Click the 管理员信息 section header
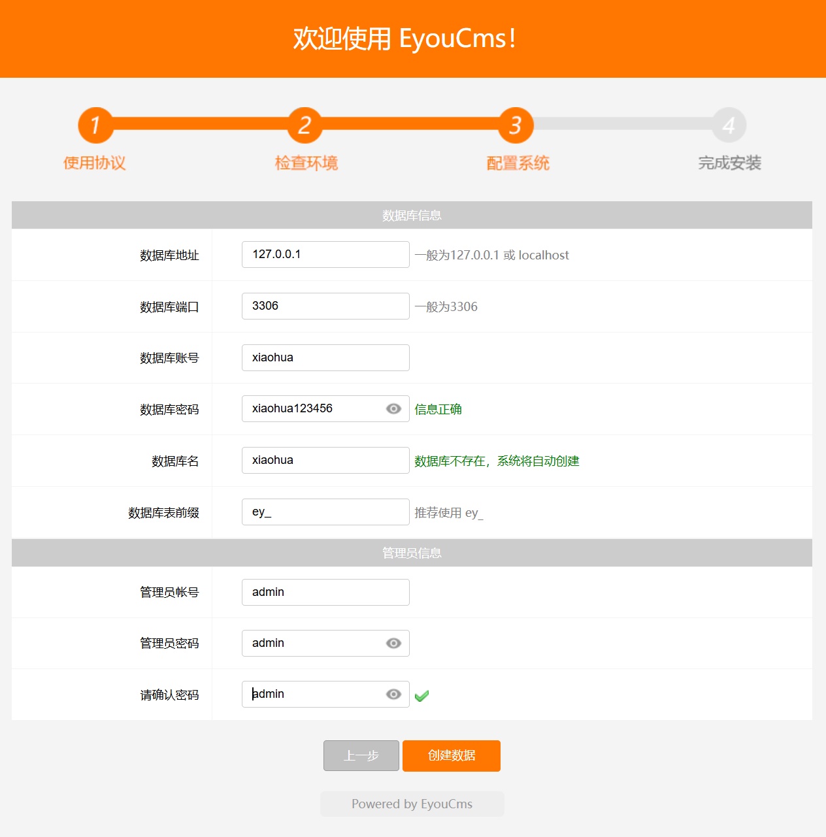This screenshot has width=826, height=837. [x=412, y=553]
